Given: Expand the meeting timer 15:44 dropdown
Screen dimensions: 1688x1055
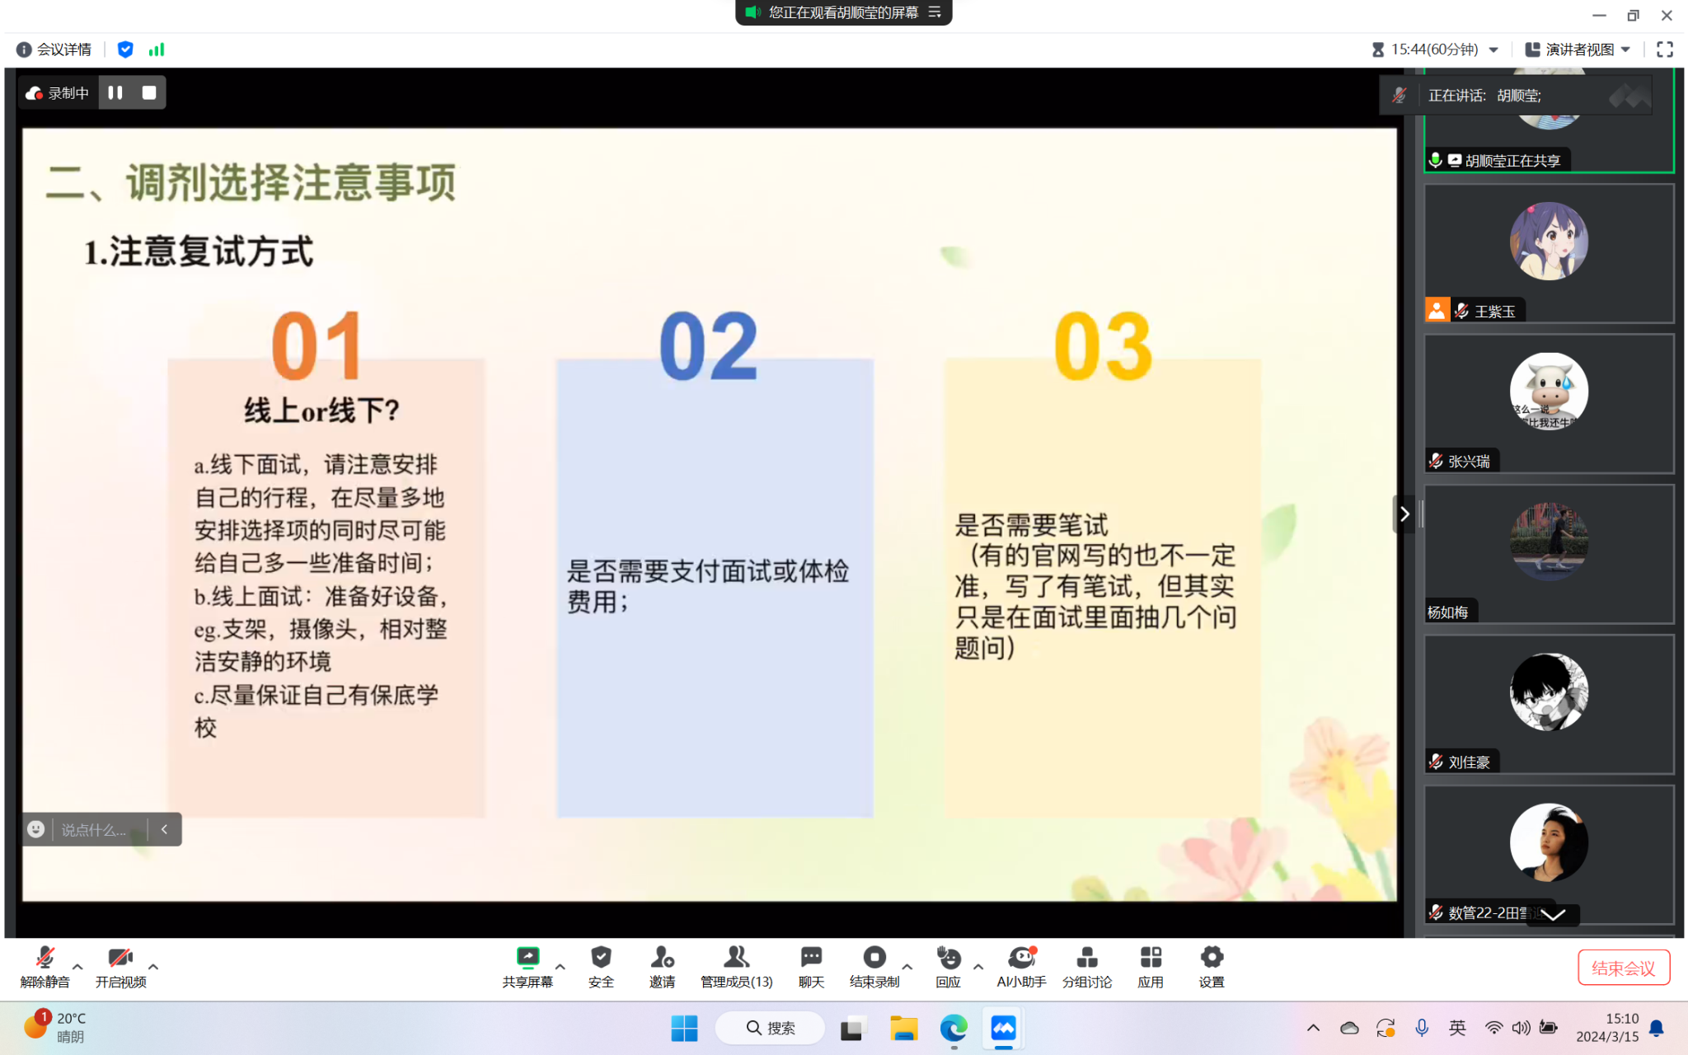Looking at the screenshot, I should (1493, 49).
